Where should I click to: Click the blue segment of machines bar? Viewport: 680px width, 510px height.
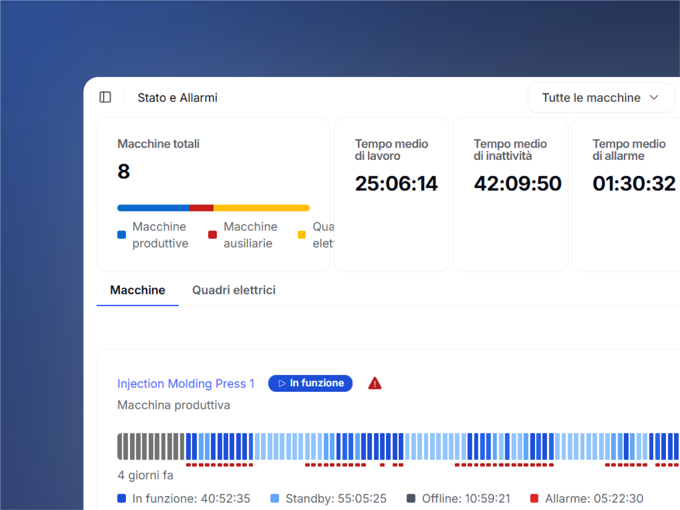point(153,208)
